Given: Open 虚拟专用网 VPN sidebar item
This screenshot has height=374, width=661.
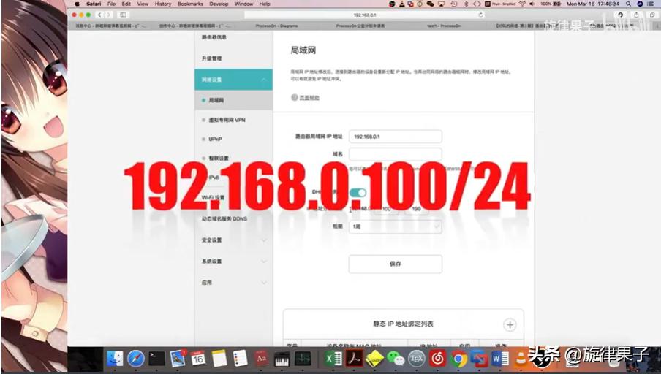Looking at the screenshot, I should coord(227,120).
